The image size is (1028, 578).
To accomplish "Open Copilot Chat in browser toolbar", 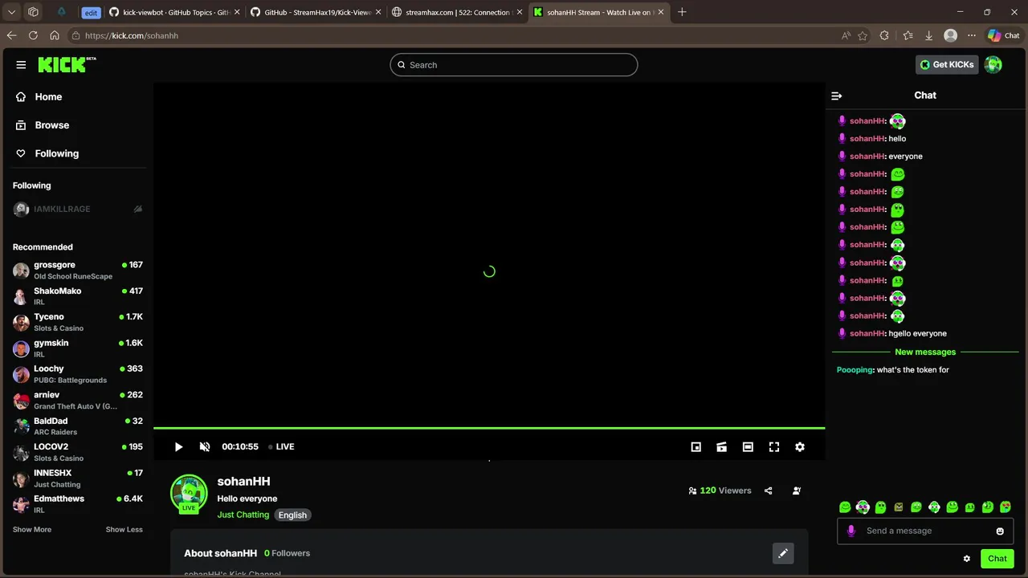I will point(1004,35).
